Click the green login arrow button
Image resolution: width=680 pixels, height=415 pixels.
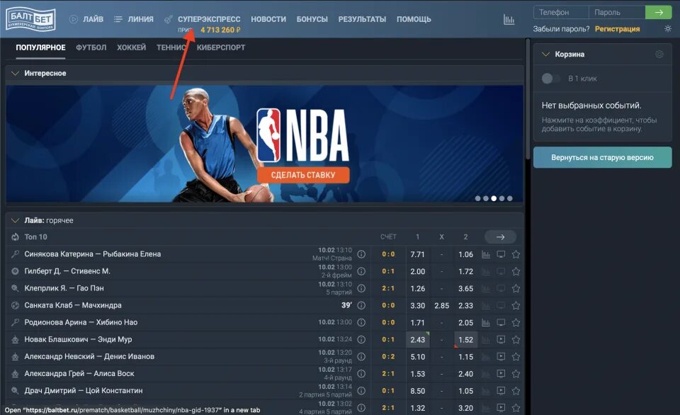pyautogui.click(x=658, y=12)
